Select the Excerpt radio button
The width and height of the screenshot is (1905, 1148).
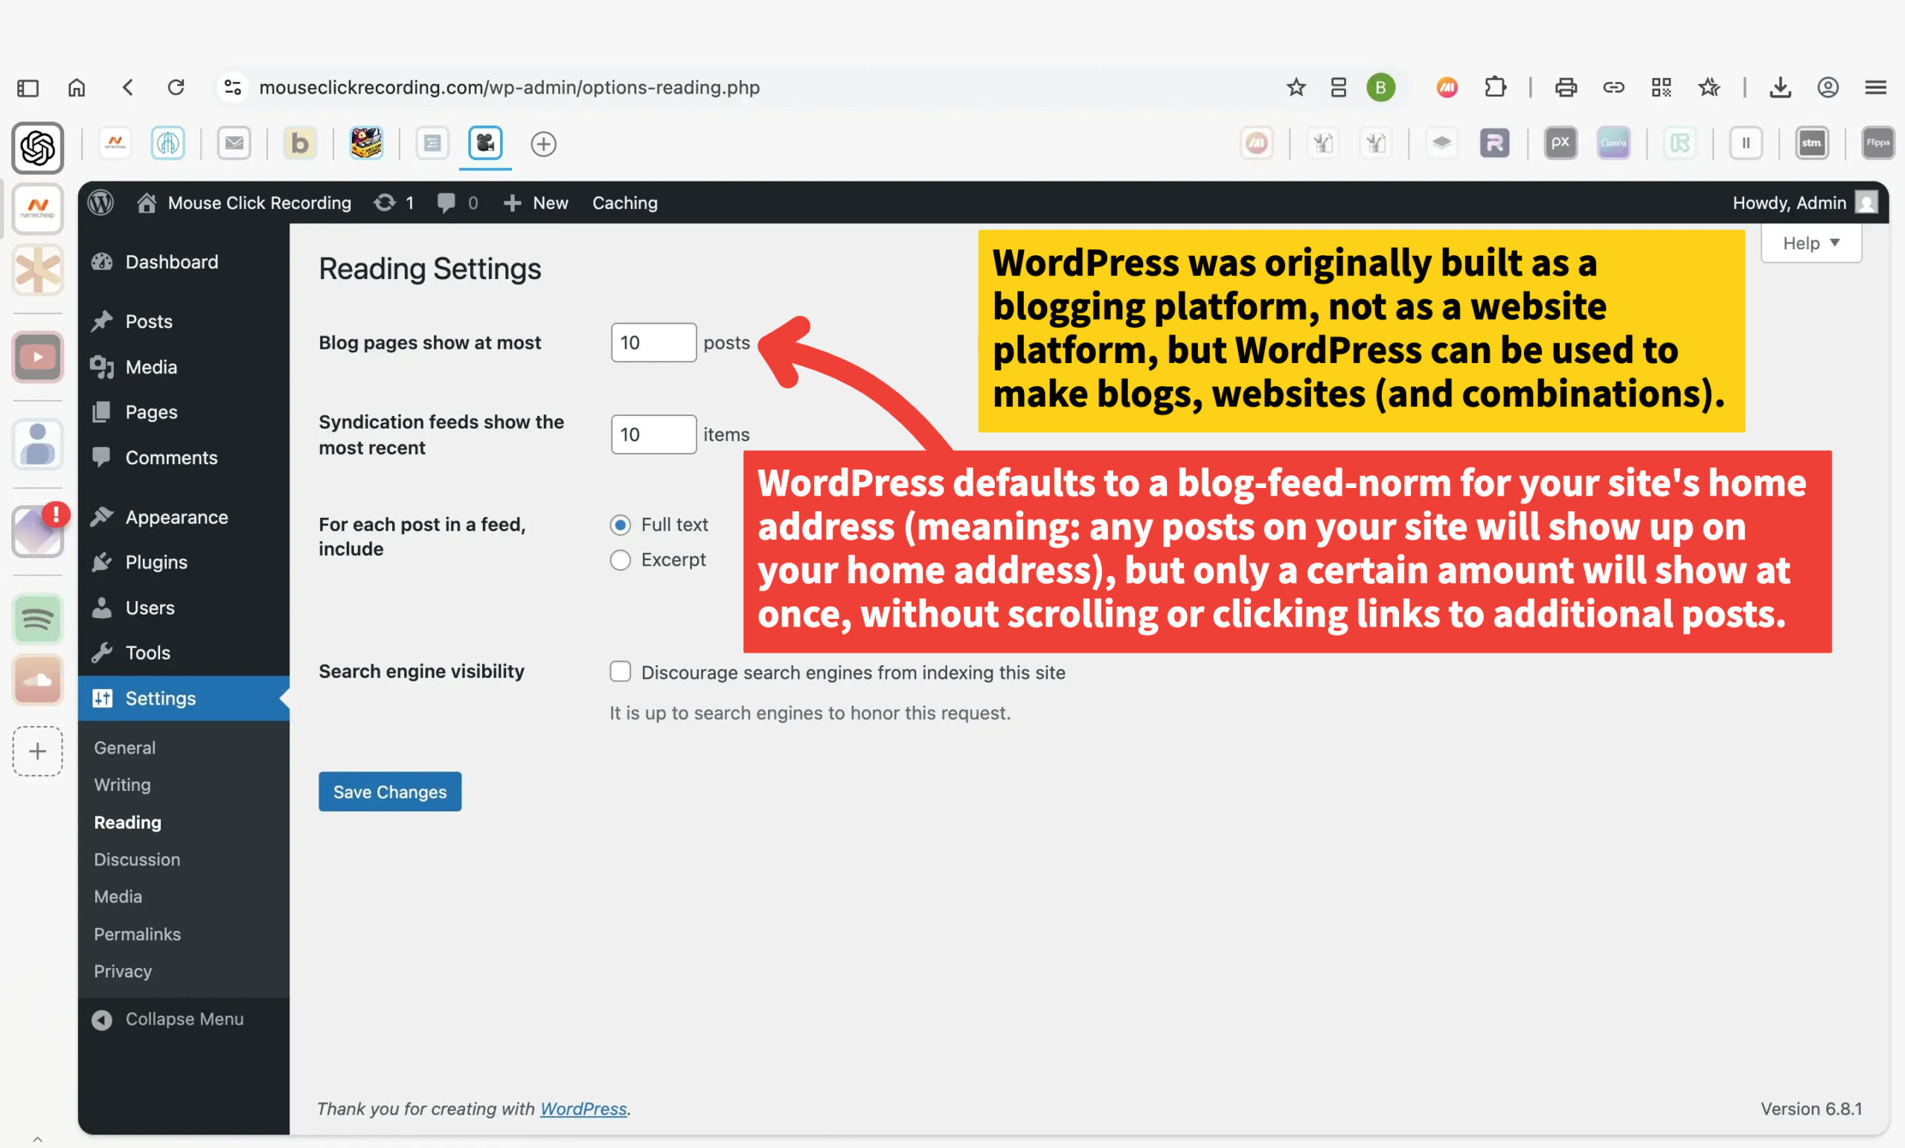point(620,559)
